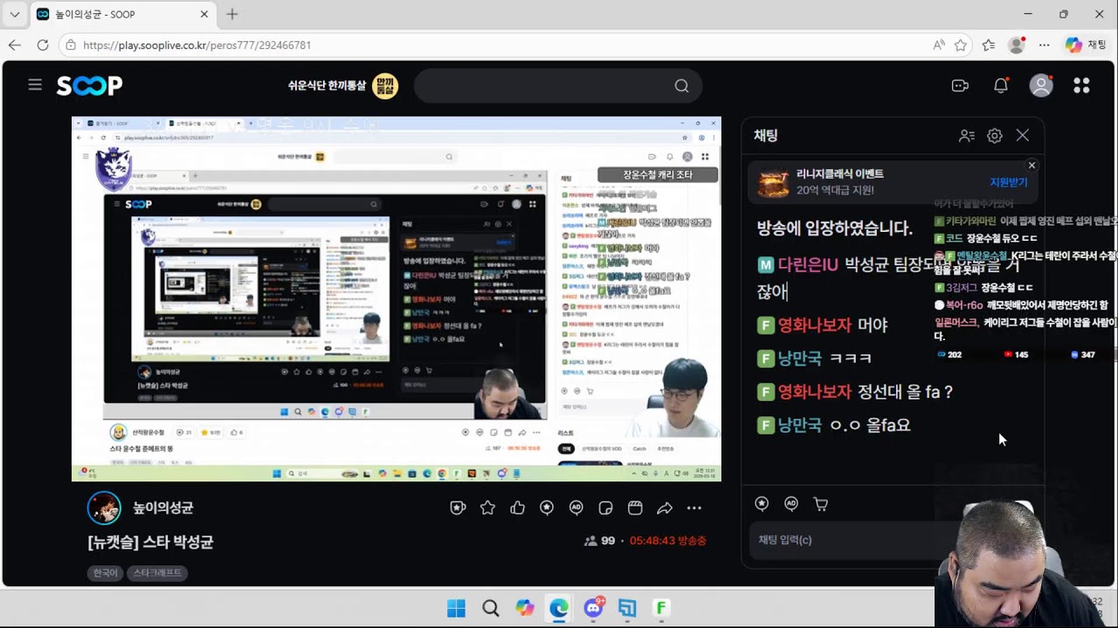This screenshot has width=1118, height=628.
Task: Send AD balloon icon under the video
Action: click(x=576, y=508)
